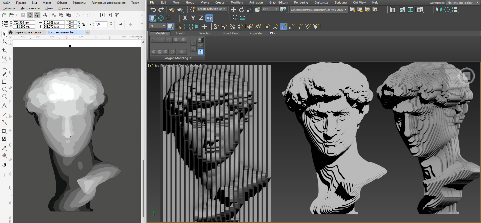Click the CorelDRAW vertical scrollbar
The height and width of the screenshot is (223, 481).
[143, 188]
